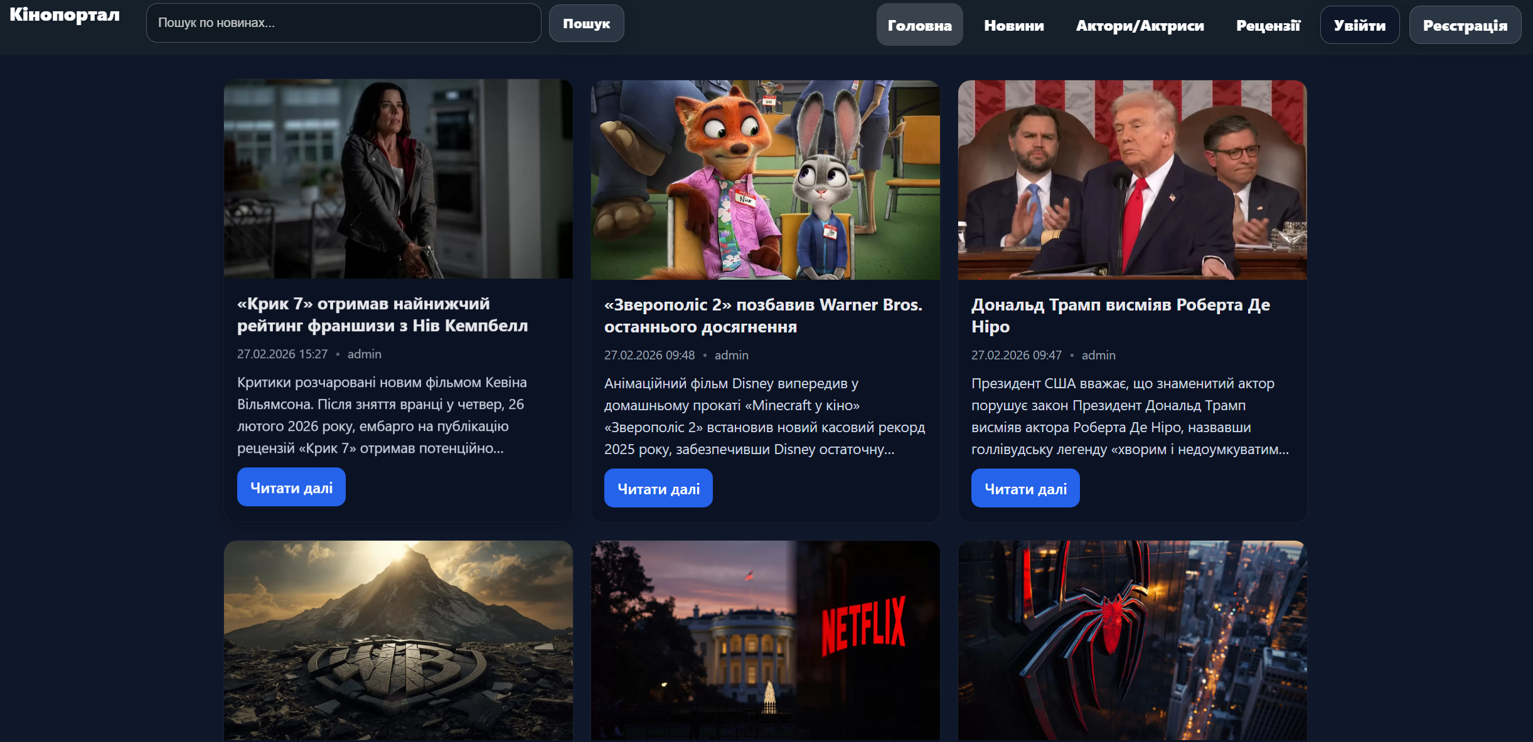This screenshot has height=742, width=1533.
Task: Open the Netflix White House thumbnail
Action: pos(766,640)
